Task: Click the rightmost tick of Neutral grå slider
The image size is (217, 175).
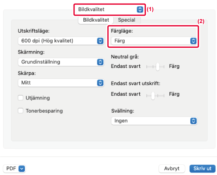Action: click(165, 66)
